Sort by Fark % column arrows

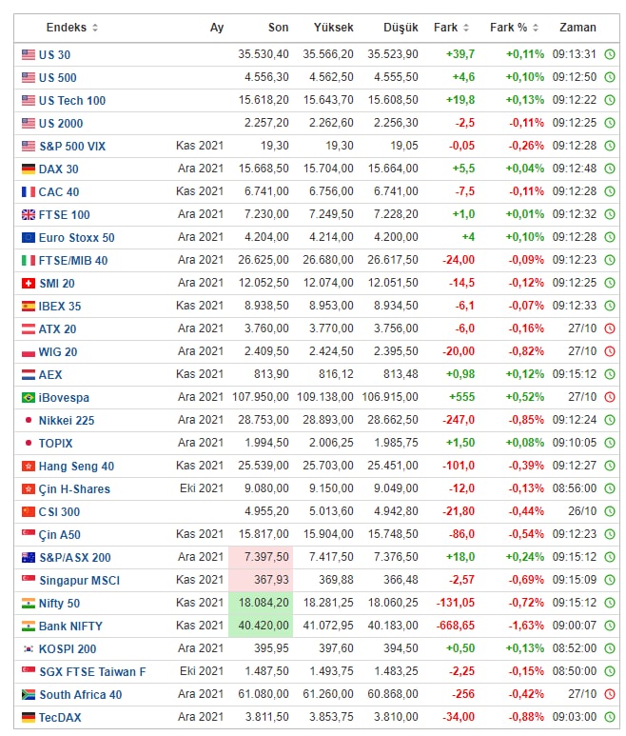point(536,28)
